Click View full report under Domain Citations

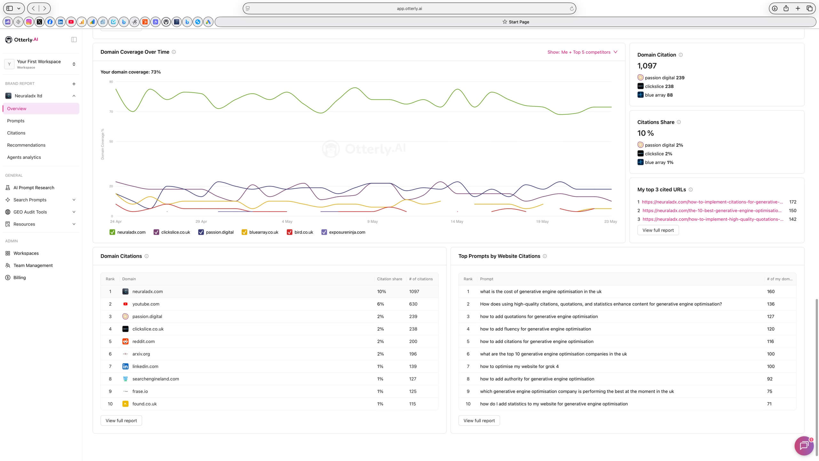click(121, 421)
